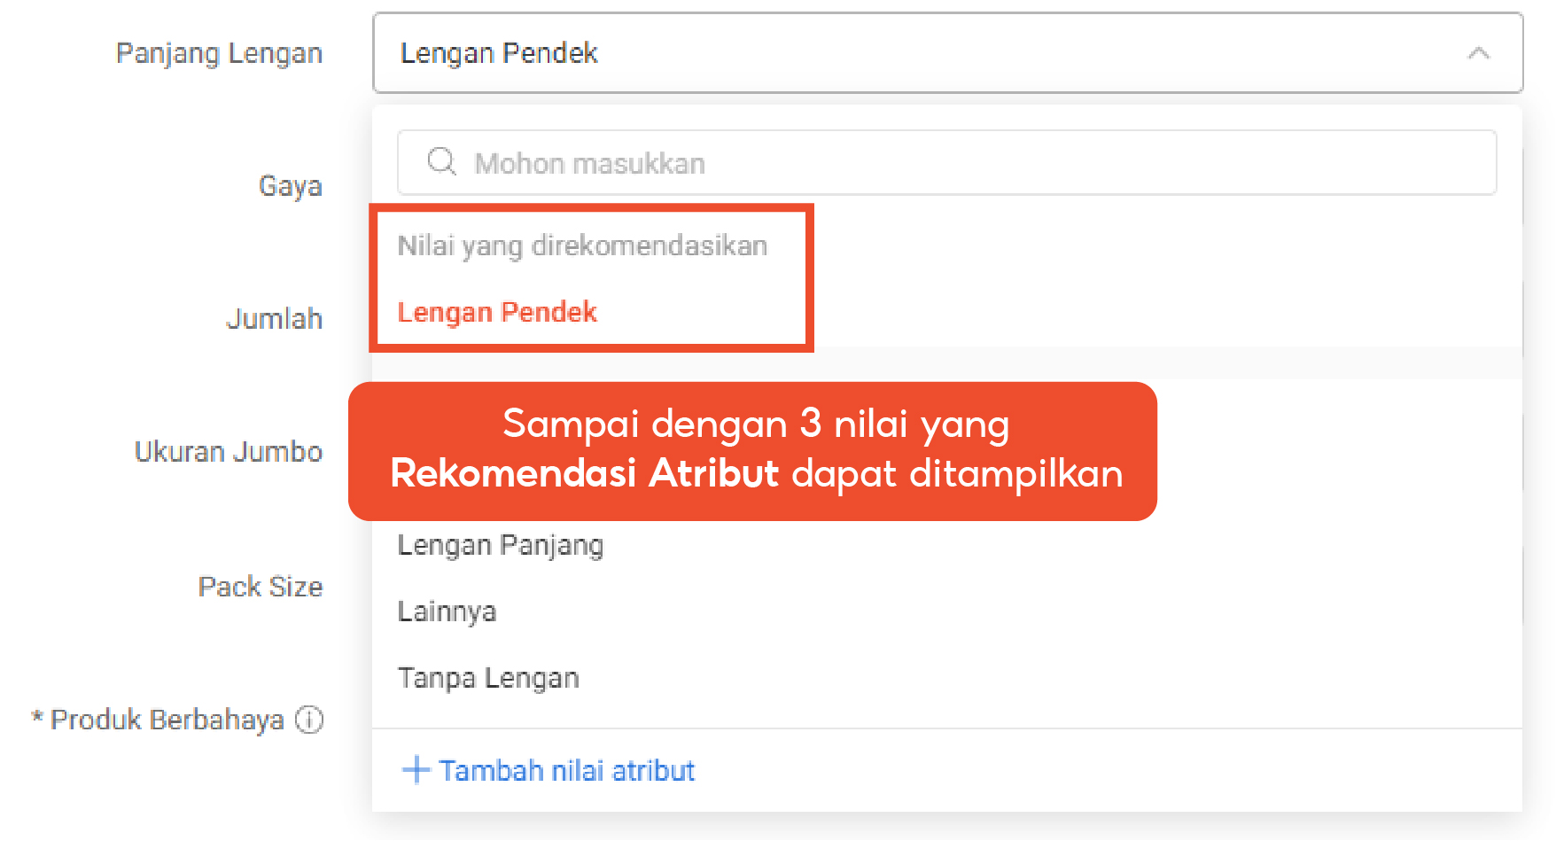Click the Pack Size label
1556x841 pixels.
click(260, 586)
